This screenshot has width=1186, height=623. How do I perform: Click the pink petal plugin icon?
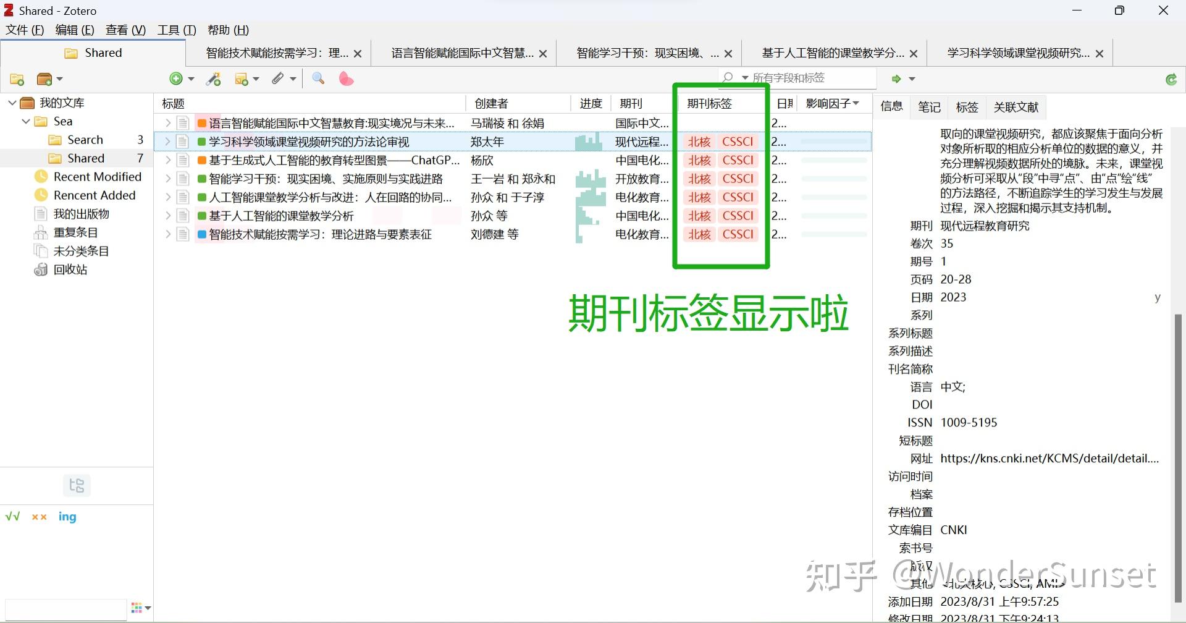[x=346, y=78]
